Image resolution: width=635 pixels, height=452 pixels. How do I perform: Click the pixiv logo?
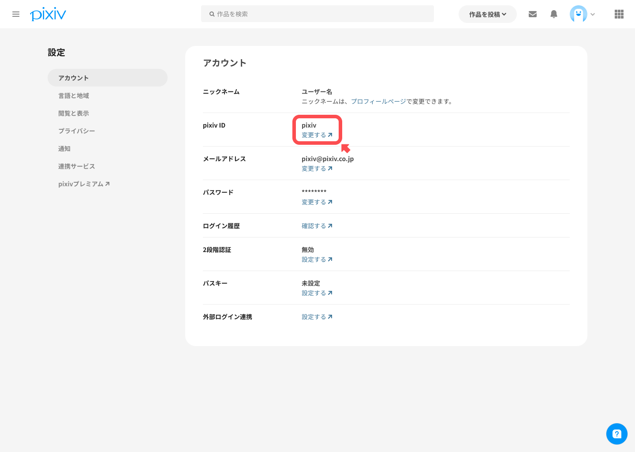click(48, 14)
